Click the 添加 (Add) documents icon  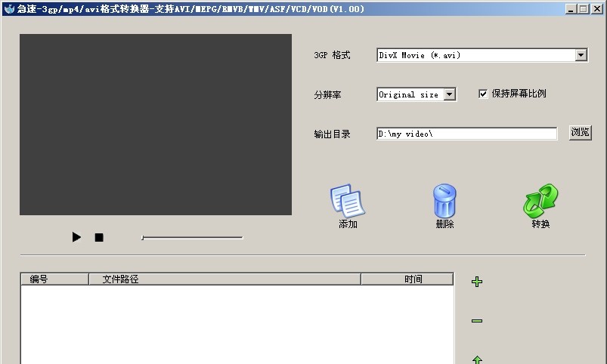(x=347, y=201)
